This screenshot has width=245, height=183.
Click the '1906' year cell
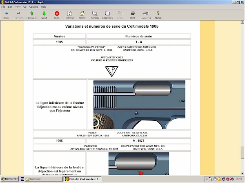59,141
